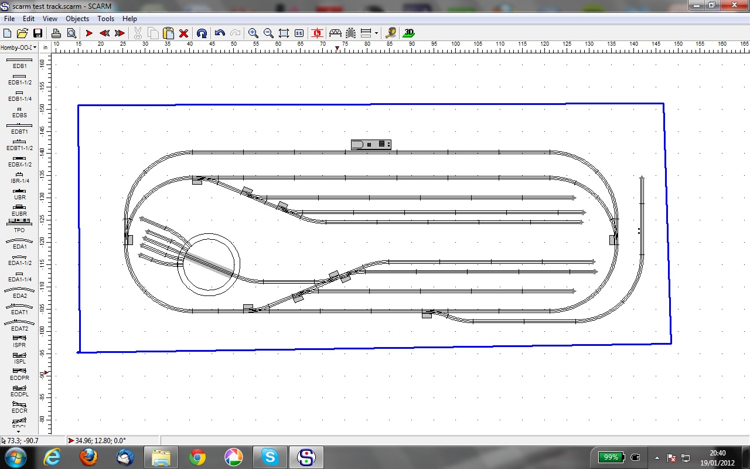
Task: Click the Zoom to fit icon
Action: tap(284, 33)
